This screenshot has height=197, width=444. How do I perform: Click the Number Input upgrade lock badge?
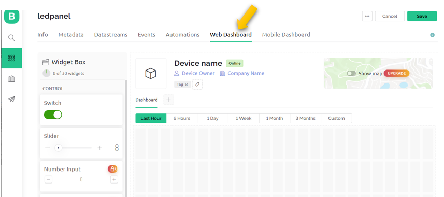point(112,169)
